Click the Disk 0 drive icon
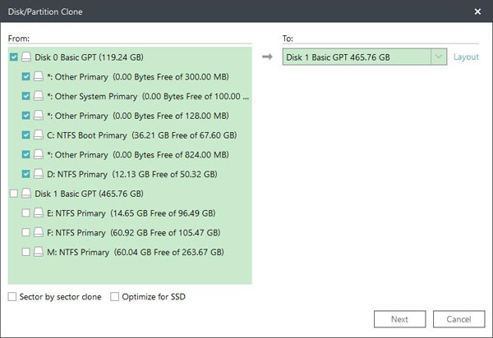 click(x=26, y=57)
